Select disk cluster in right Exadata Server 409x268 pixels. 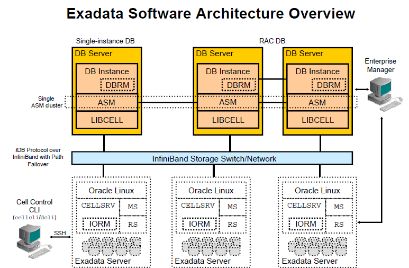point(317,246)
